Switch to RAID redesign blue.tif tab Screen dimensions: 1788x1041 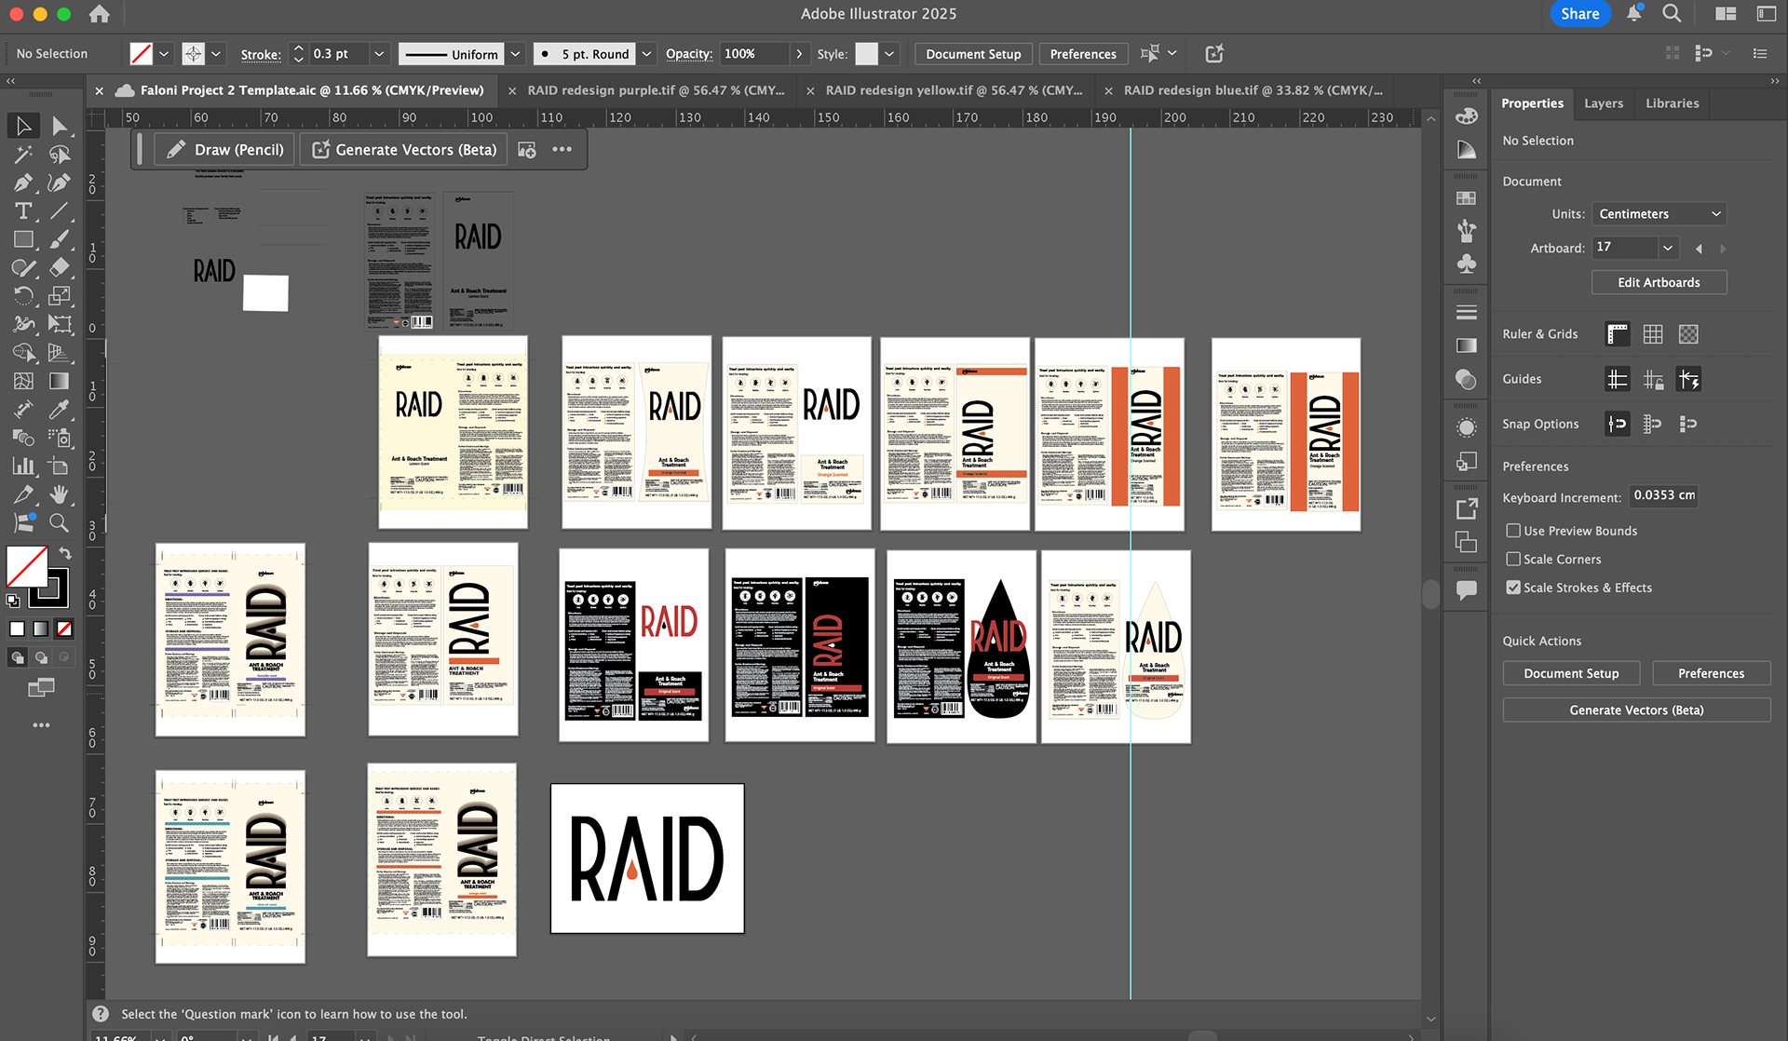(x=1253, y=90)
